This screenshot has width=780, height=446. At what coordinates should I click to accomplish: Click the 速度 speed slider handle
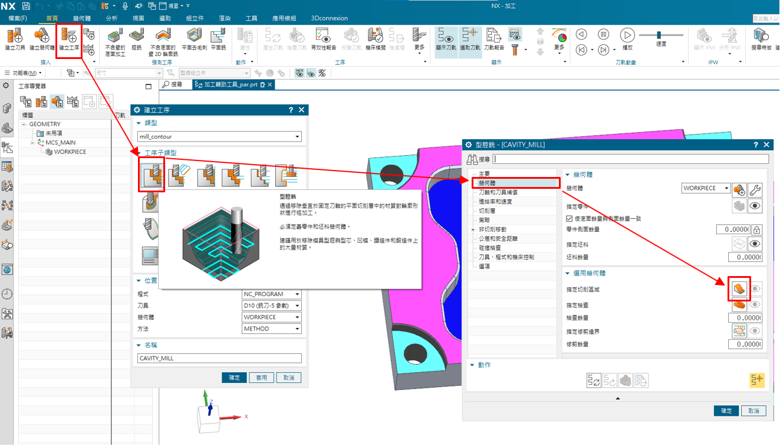659,35
